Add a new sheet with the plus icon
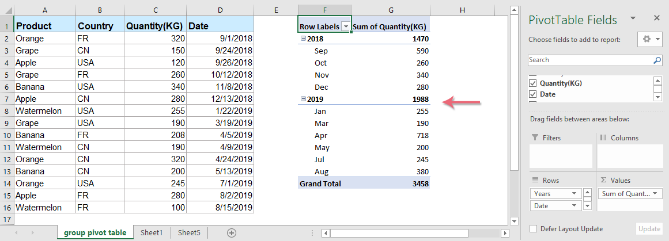Image resolution: width=669 pixels, height=241 pixels. pyautogui.click(x=232, y=233)
